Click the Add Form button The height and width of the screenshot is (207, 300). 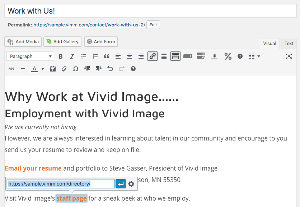point(101,41)
